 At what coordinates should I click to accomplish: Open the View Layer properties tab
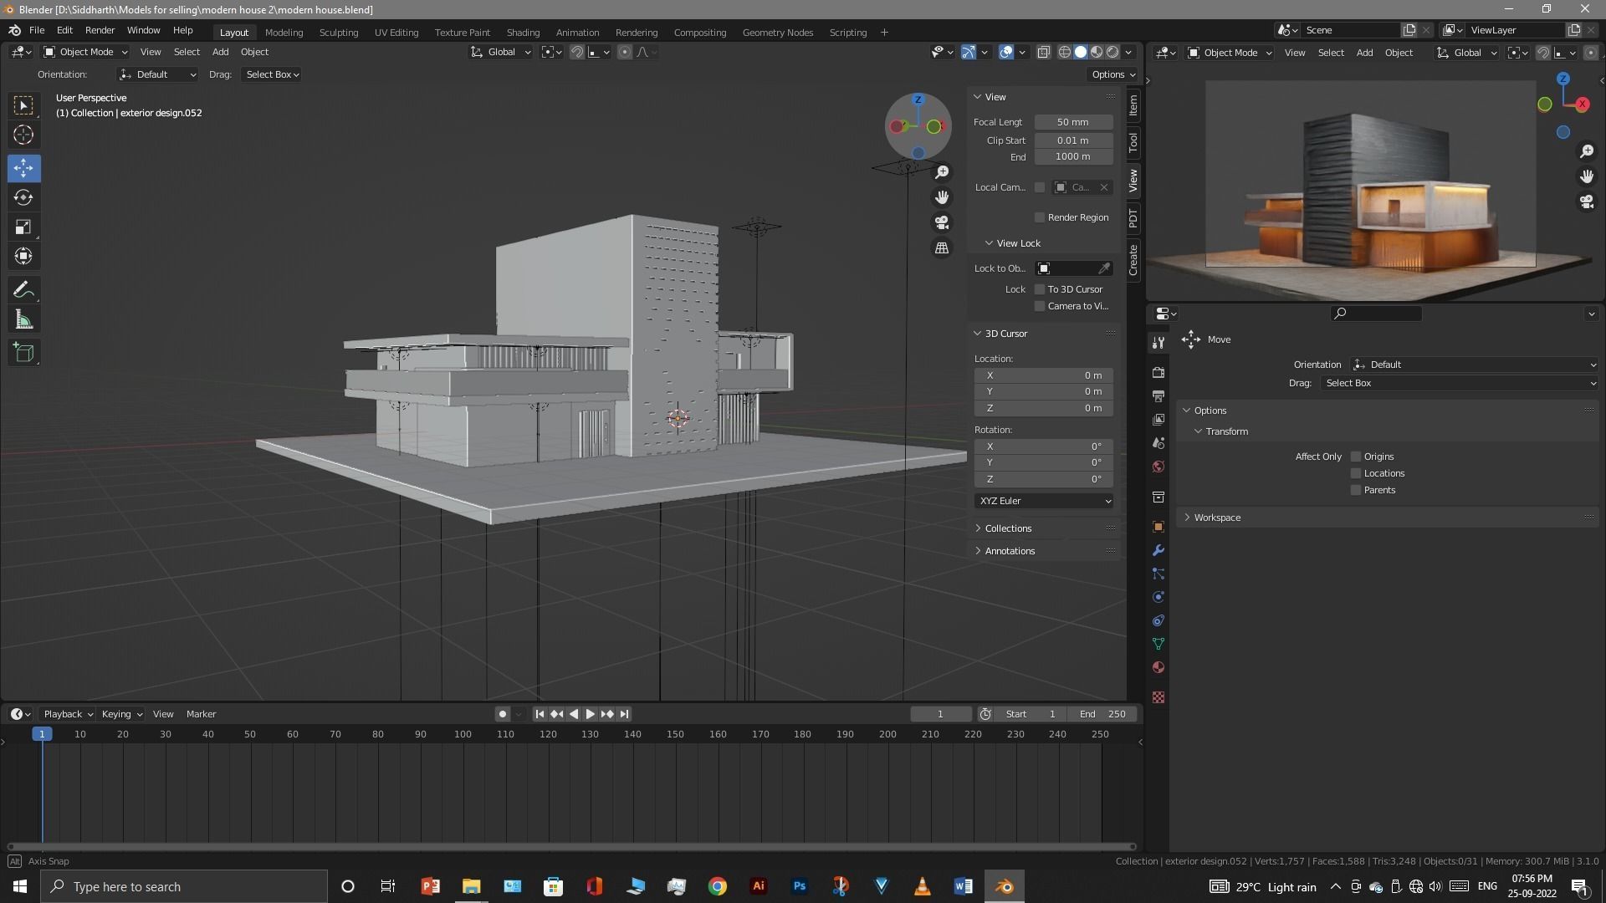pos(1158,419)
